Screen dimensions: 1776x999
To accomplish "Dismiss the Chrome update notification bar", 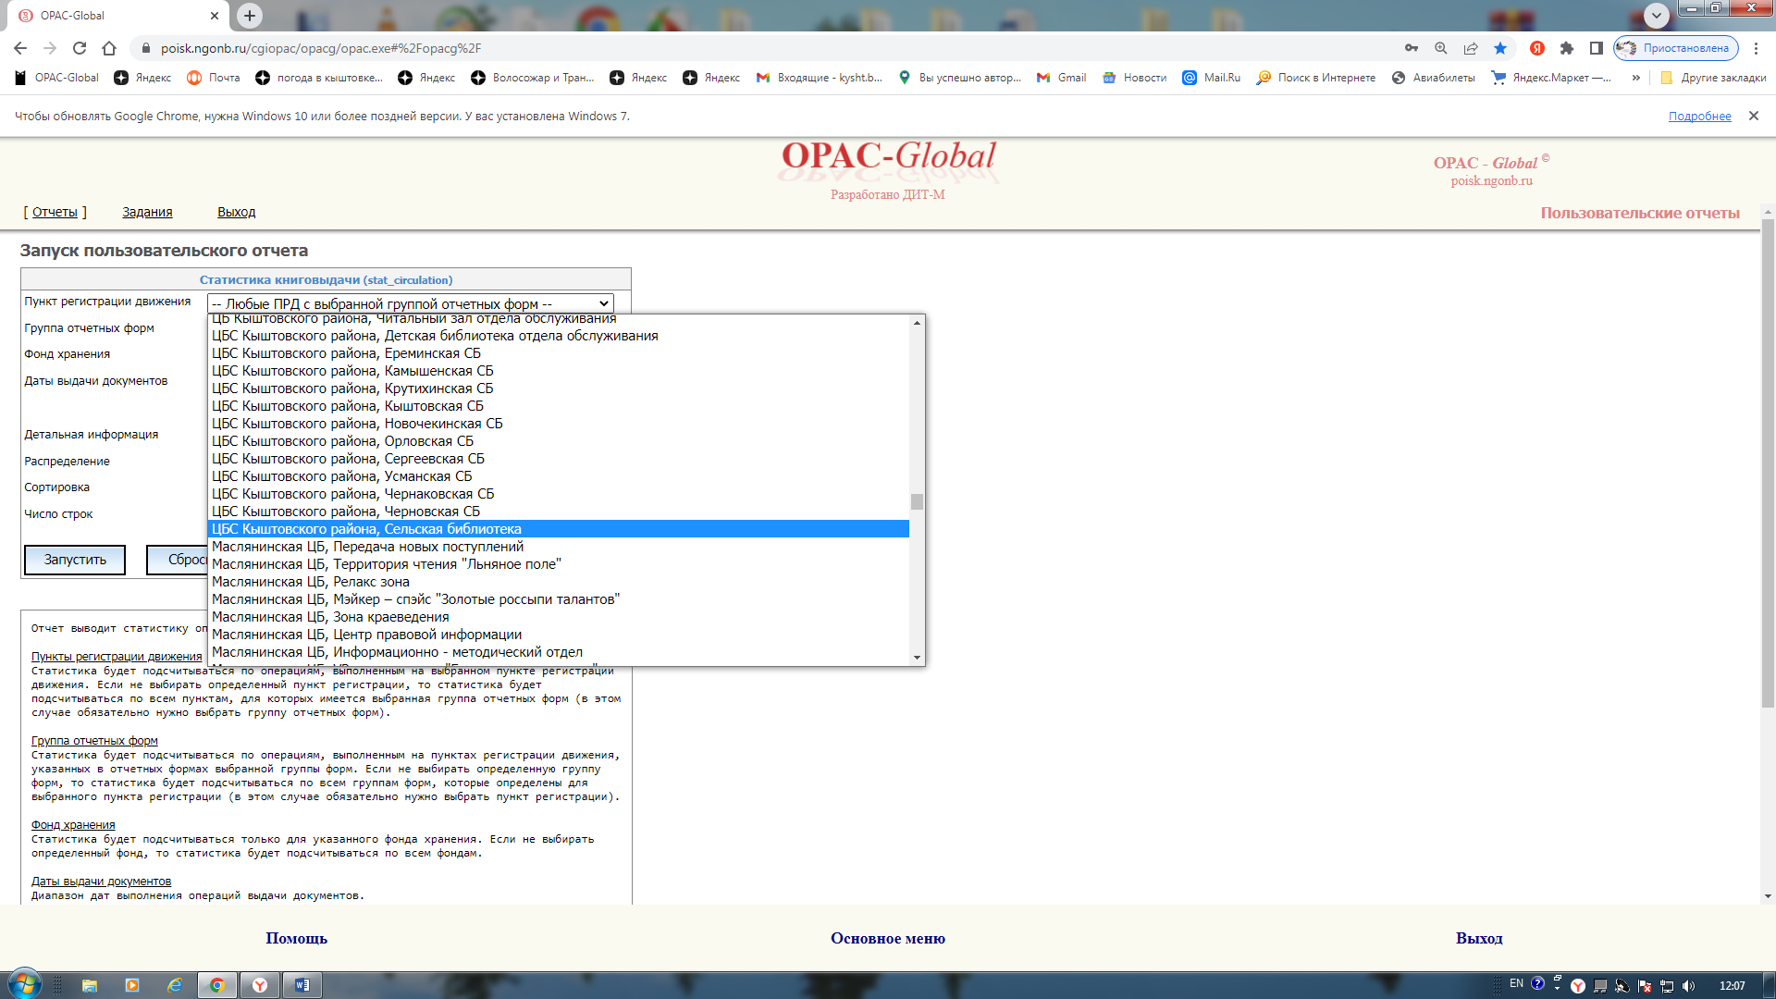I will click(1753, 116).
